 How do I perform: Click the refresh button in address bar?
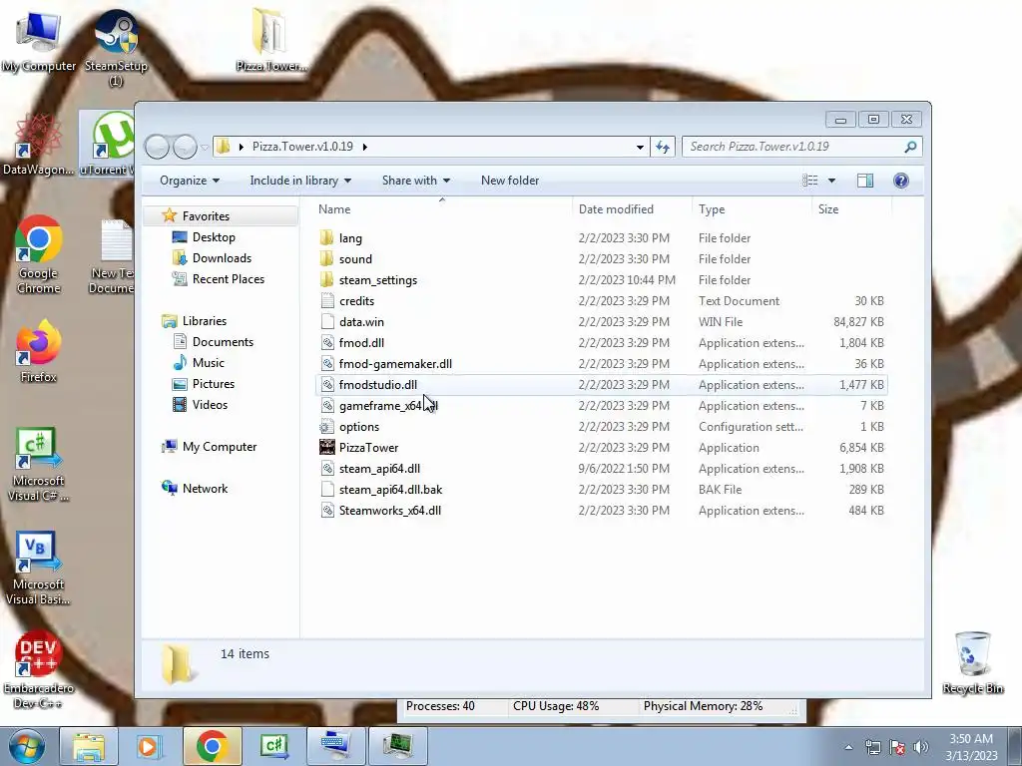click(x=663, y=147)
